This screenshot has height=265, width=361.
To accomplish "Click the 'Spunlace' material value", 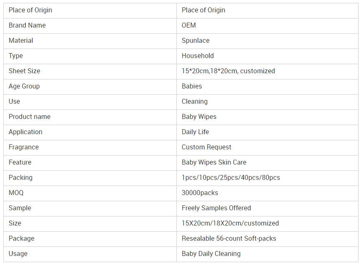I will [195, 41].
